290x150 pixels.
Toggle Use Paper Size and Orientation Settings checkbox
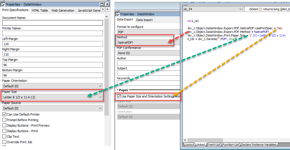(119, 96)
